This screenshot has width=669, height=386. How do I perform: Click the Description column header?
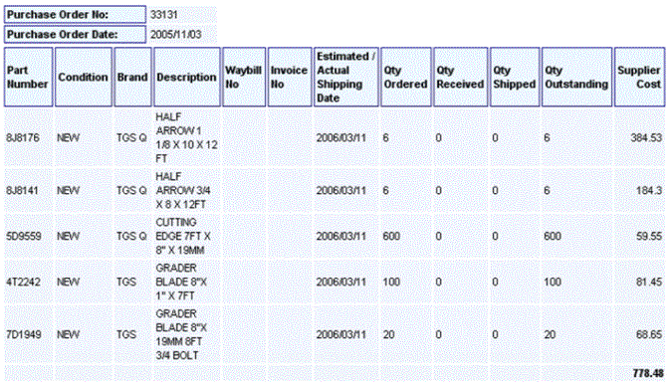tap(187, 77)
